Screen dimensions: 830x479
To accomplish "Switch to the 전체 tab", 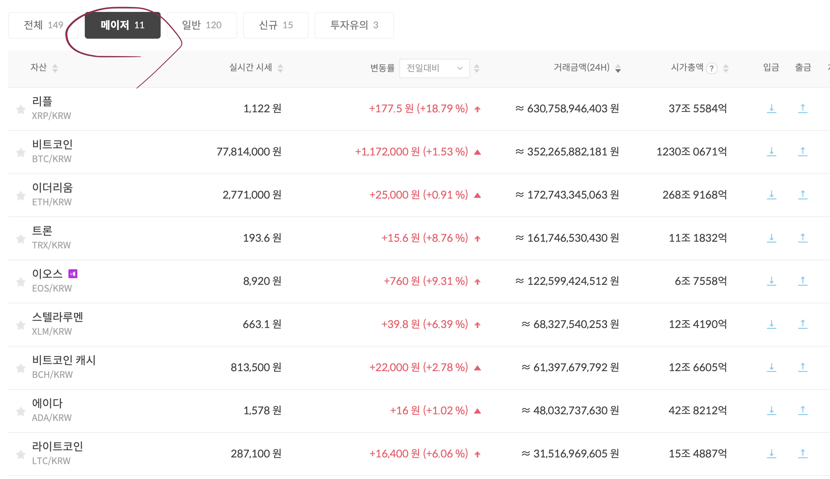I will [44, 25].
